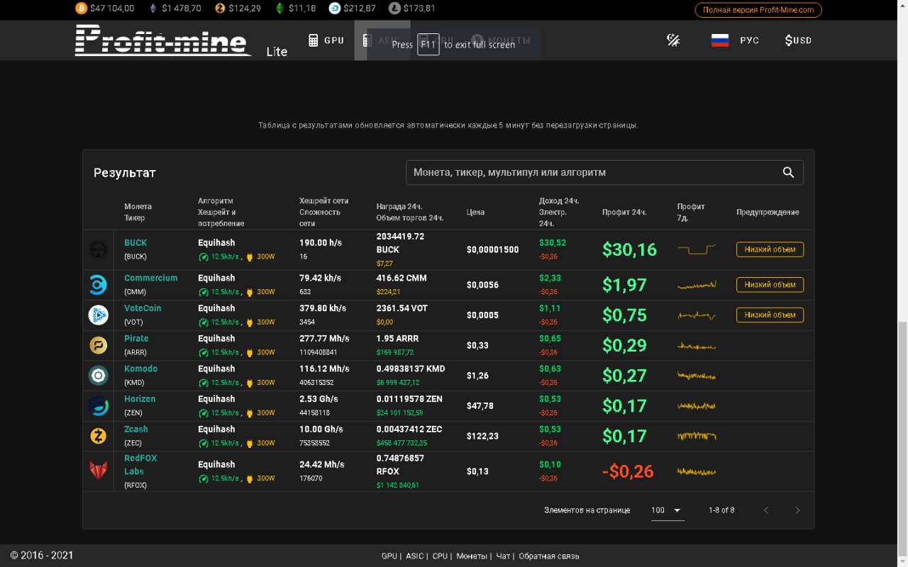908x567 pixels.
Task: View the Komodo 7-day profit sparkline
Action: coord(697,375)
